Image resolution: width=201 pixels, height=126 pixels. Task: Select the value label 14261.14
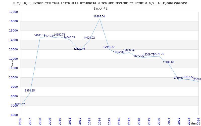(x=40, y=35)
